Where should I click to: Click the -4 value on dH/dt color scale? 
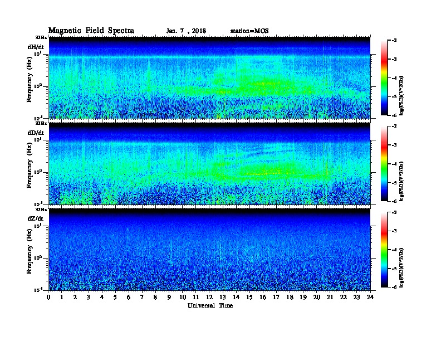(x=394, y=78)
